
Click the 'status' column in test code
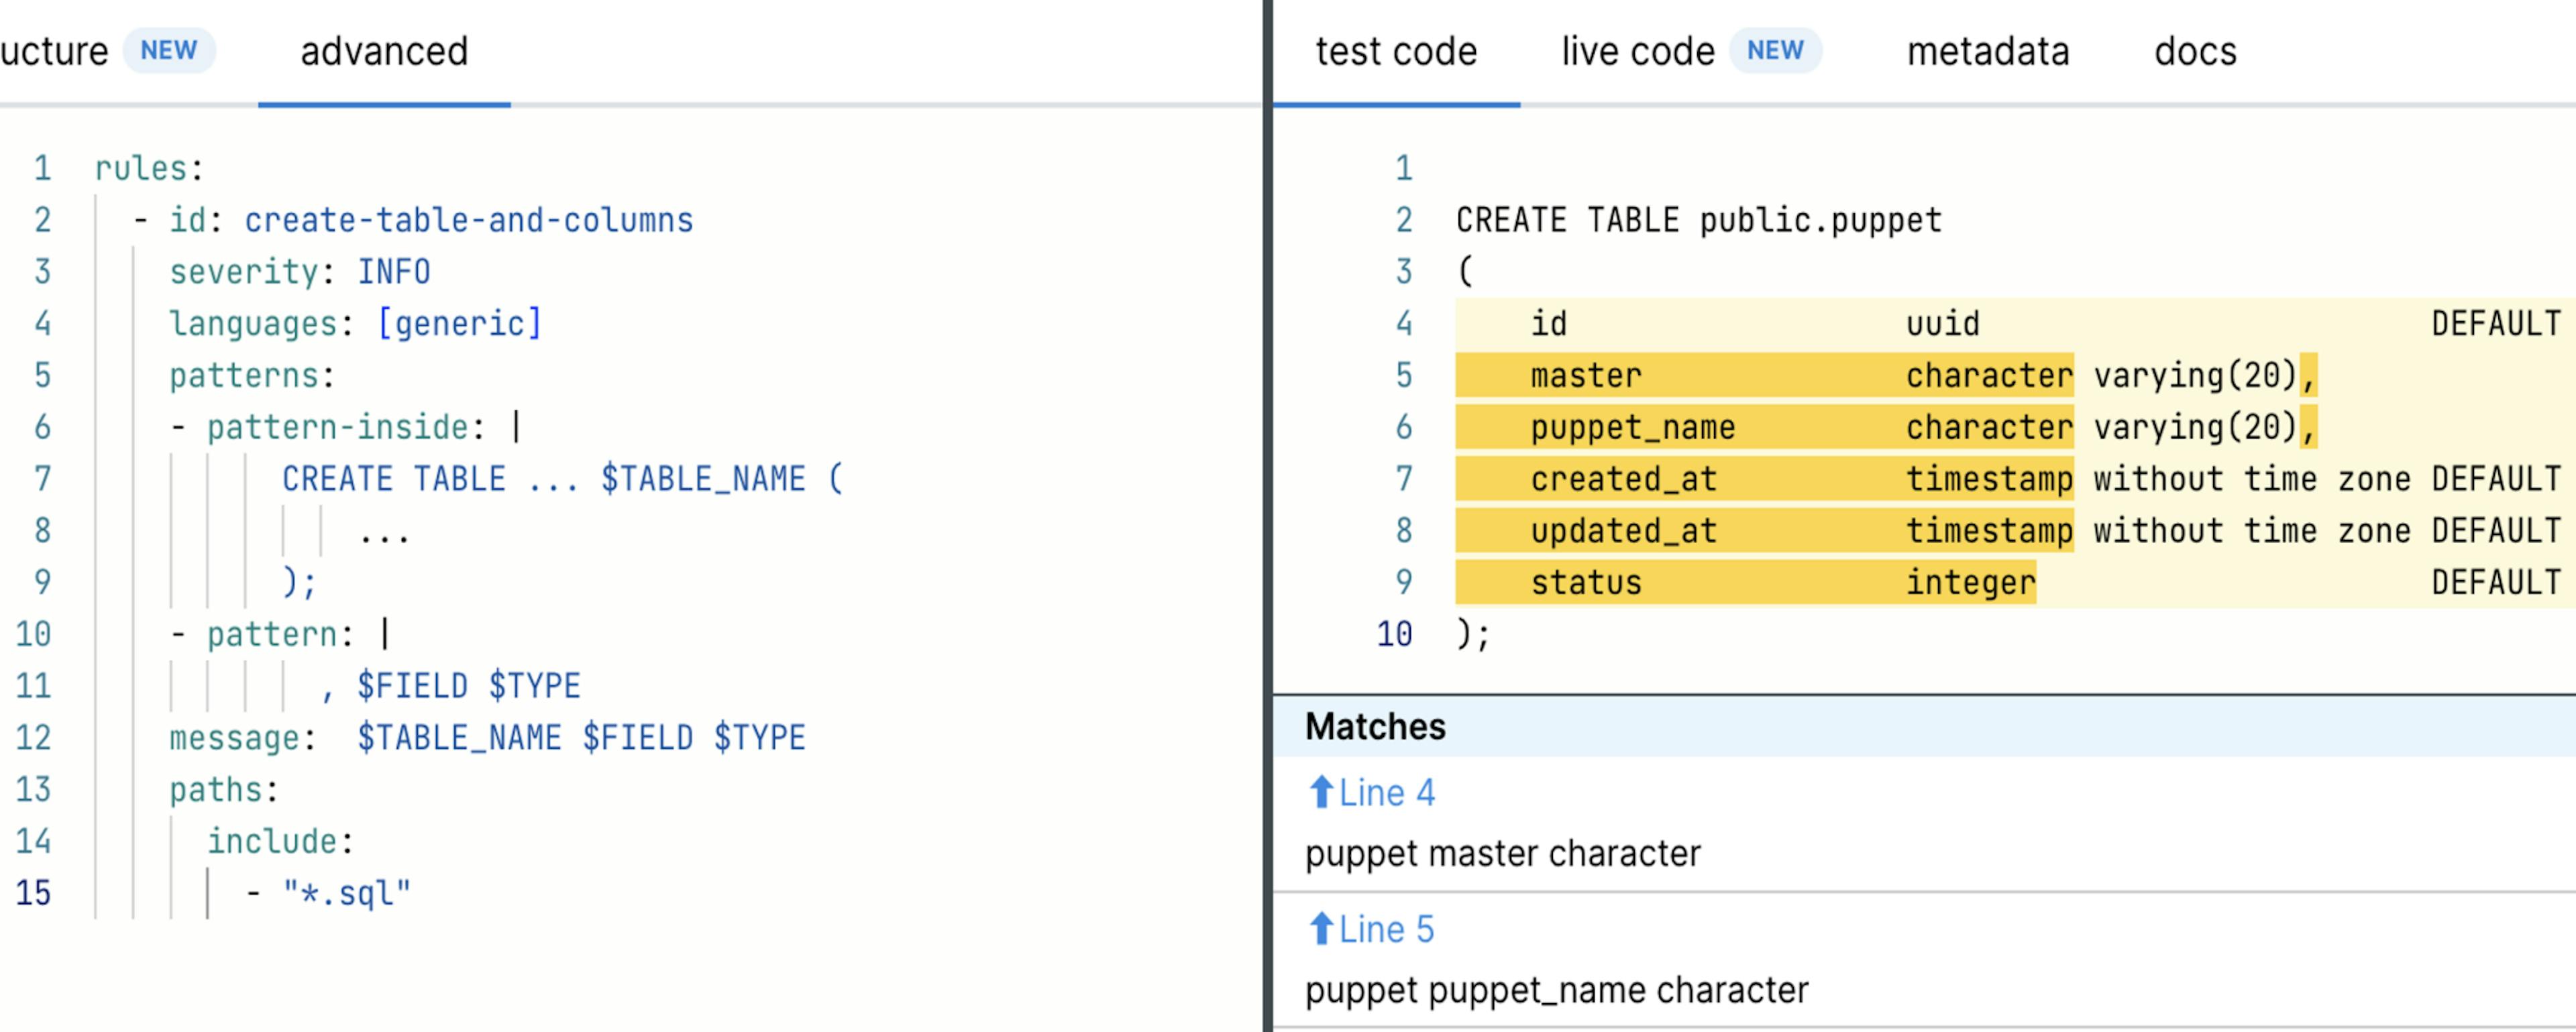coord(1586,583)
